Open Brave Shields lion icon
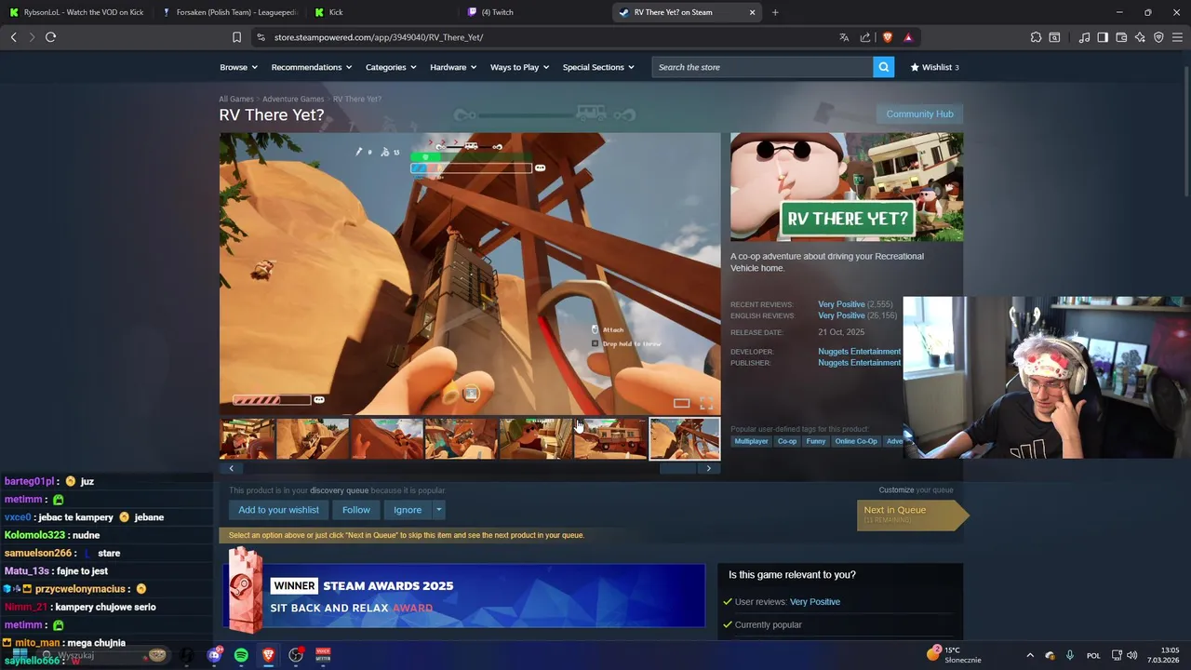The height and width of the screenshot is (670, 1191). [887, 37]
